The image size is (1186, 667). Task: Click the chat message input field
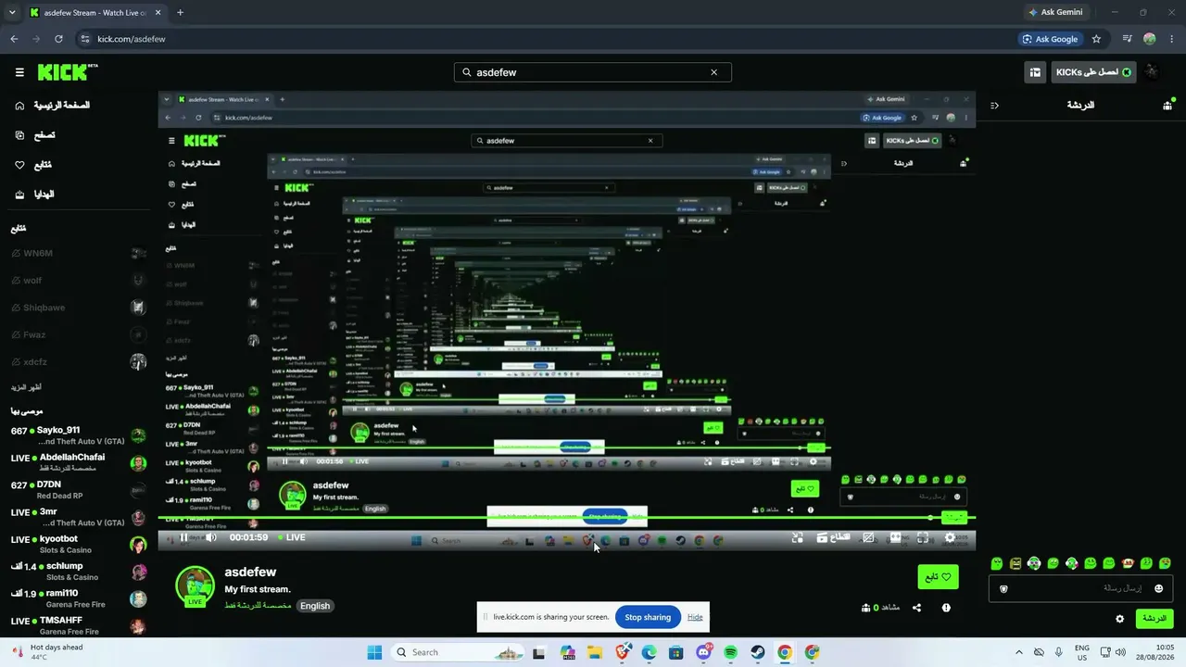point(1080,588)
